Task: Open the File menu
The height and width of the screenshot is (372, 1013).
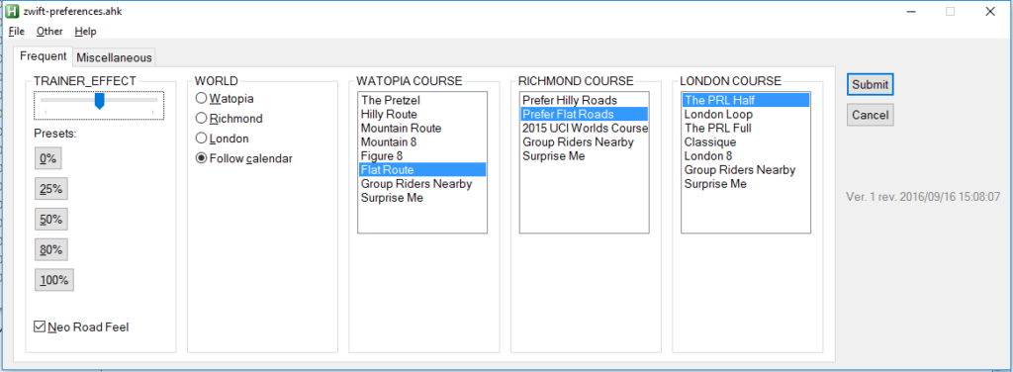Action: point(17,32)
